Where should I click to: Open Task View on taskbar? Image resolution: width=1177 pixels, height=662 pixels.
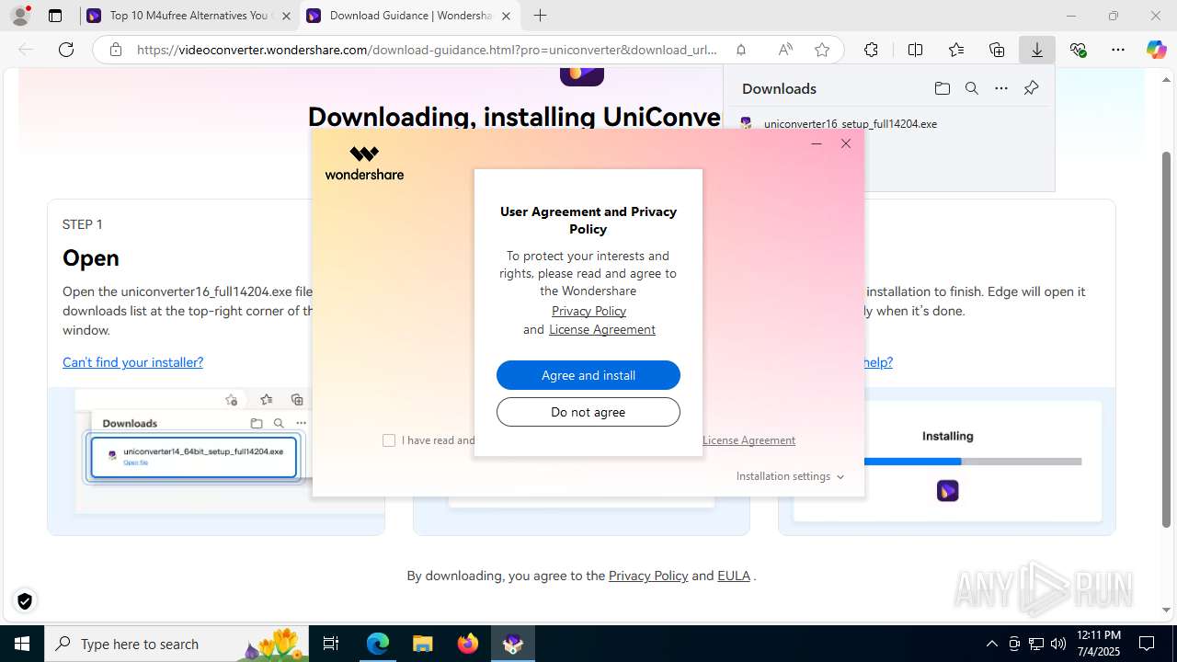(x=332, y=644)
